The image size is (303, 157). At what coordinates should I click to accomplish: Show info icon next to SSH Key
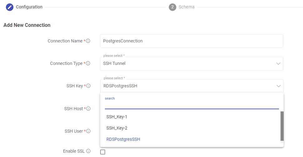tap(88, 86)
